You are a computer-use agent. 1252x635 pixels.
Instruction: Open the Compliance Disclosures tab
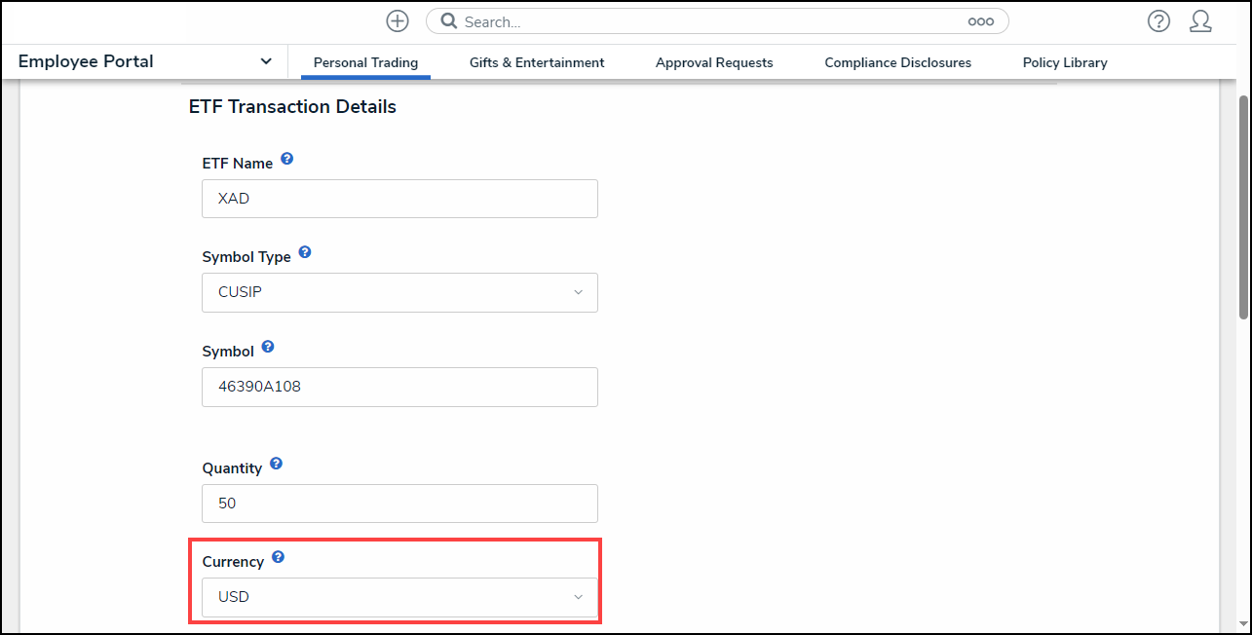pos(897,62)
